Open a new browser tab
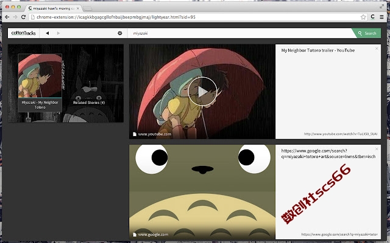This screenshot has height=243, width=390. point(88,9)
